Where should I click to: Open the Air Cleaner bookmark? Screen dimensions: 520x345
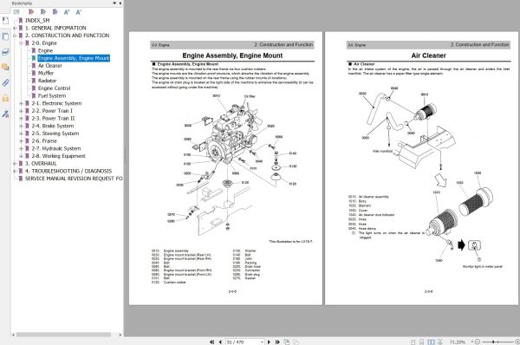[49, 66]
